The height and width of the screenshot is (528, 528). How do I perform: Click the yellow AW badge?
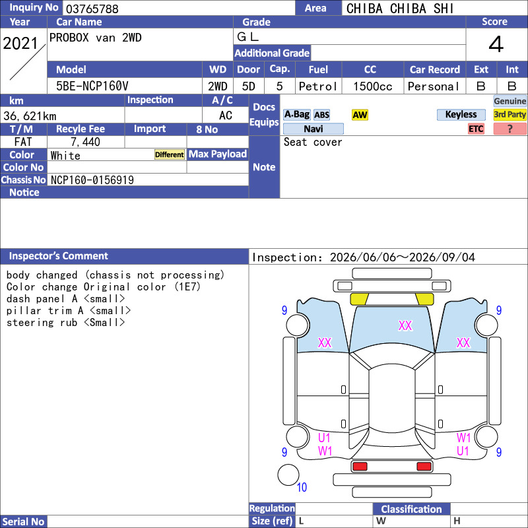(x=360, y=115)
